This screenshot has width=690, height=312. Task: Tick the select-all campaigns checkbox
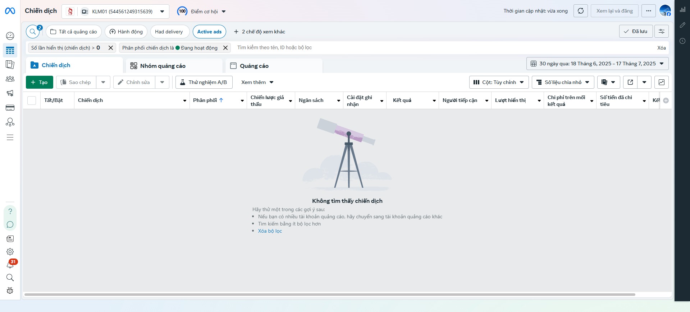(32, 101)
